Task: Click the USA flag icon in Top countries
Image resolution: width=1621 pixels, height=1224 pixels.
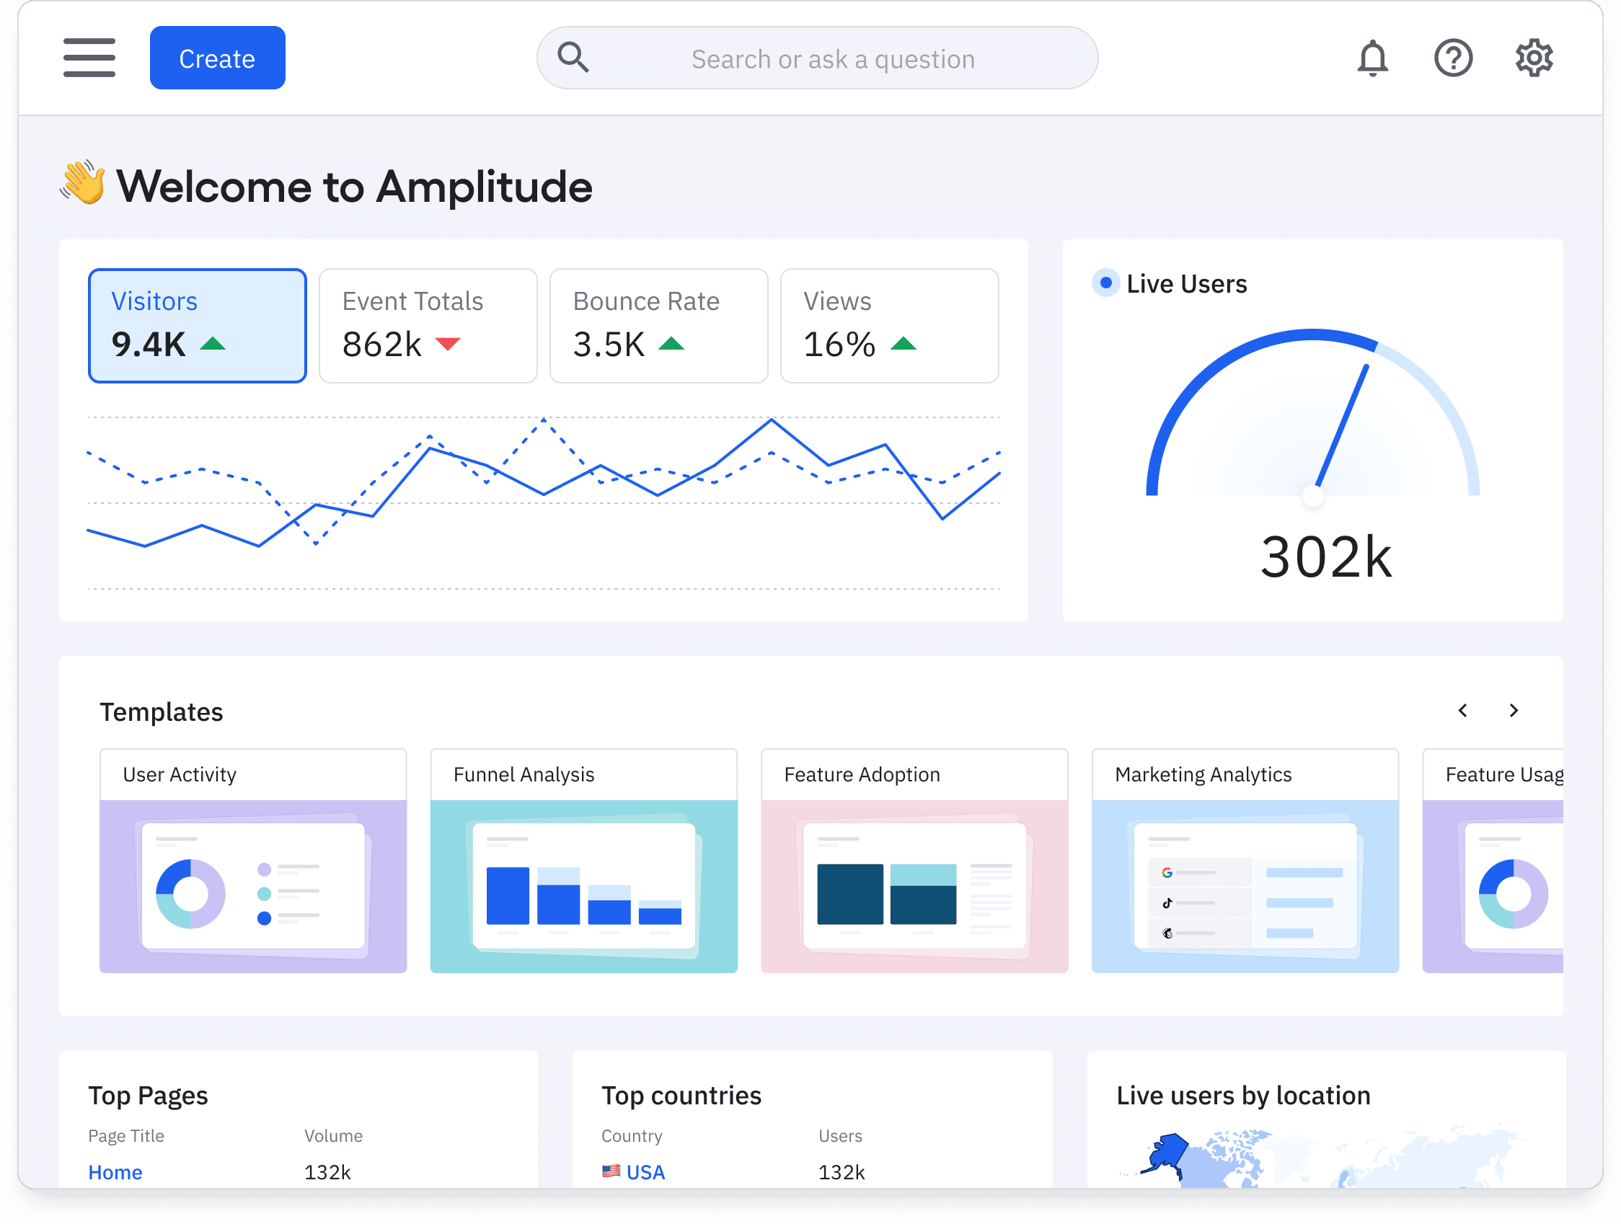Action: 611,1171
